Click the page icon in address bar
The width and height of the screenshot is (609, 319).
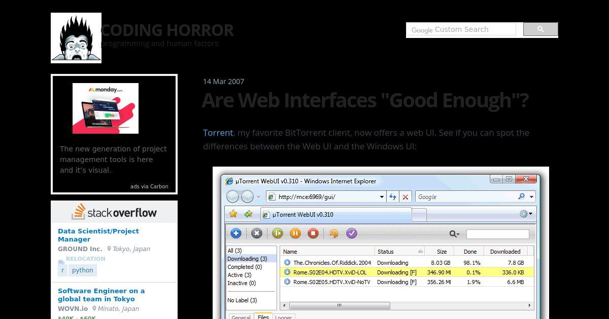tap(272, 197)
